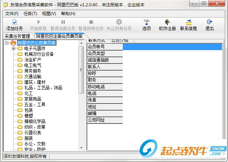Open the 文件(F) menu

tap(12, 14)
